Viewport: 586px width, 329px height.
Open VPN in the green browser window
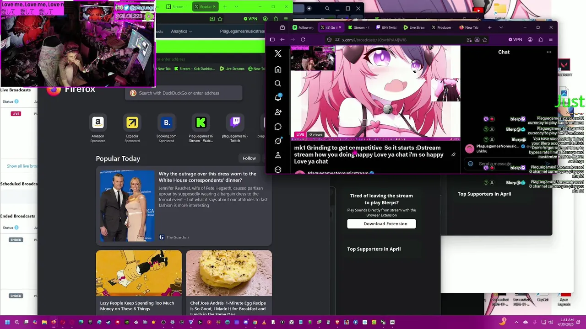click(x=250, y=19)
